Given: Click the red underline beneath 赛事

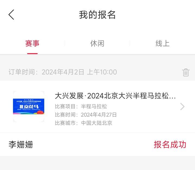Looking at the screenshot, I should (x=32, y=54).
